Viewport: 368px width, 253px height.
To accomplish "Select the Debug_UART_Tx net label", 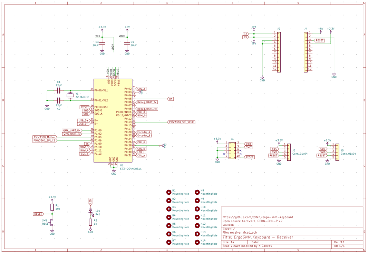I will (147, 102).
